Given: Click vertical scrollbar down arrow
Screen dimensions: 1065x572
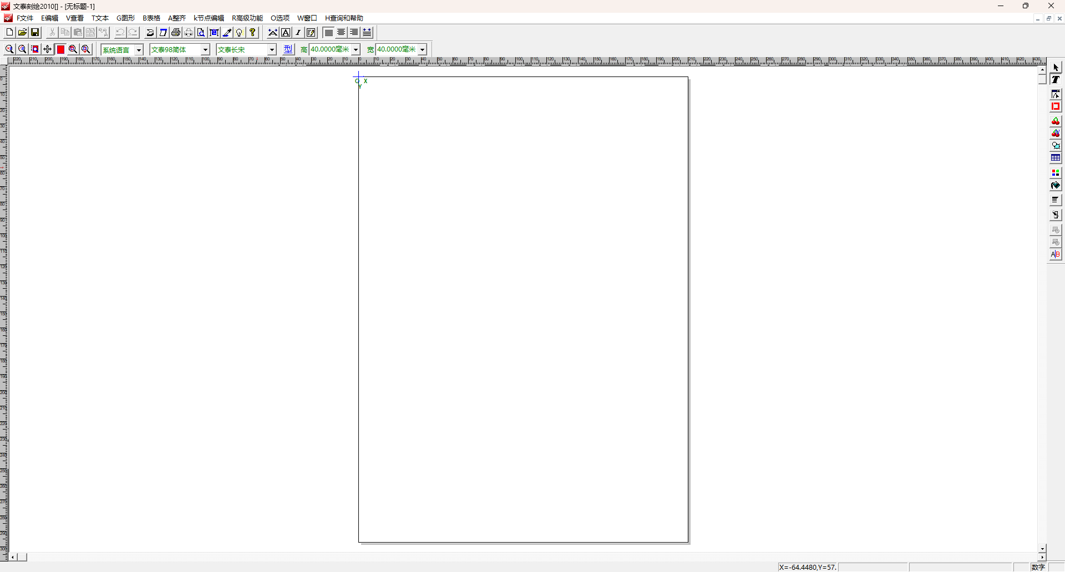Looking at the screenshot, I should coord(1042,549).
